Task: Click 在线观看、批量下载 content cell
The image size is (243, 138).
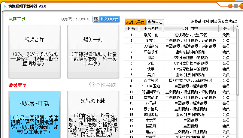Action: tap(191, 35)
